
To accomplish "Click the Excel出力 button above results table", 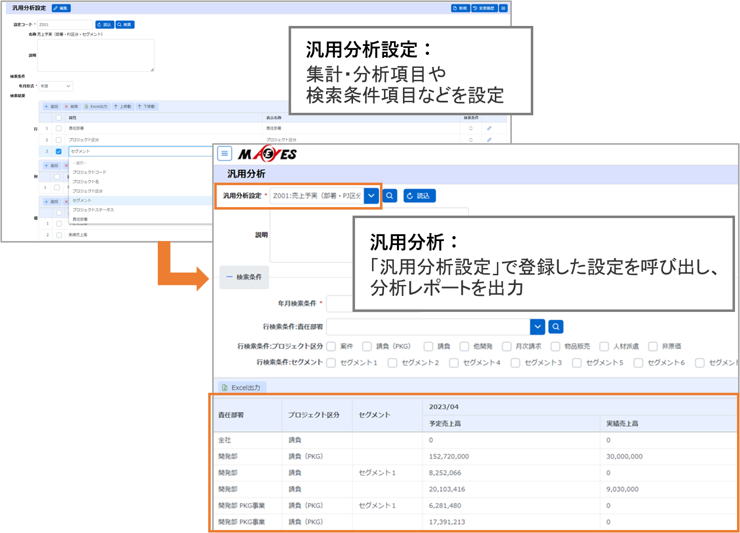I will (x=243, y=387).
